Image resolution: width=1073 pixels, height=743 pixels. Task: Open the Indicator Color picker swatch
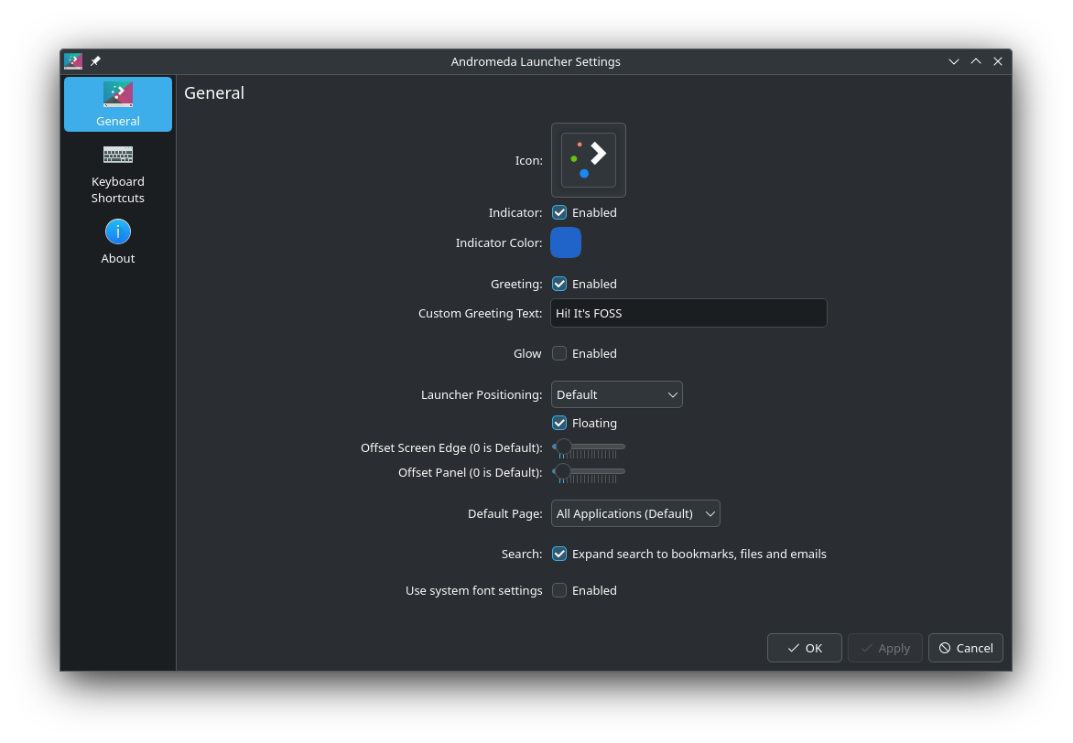coord(566,242)
